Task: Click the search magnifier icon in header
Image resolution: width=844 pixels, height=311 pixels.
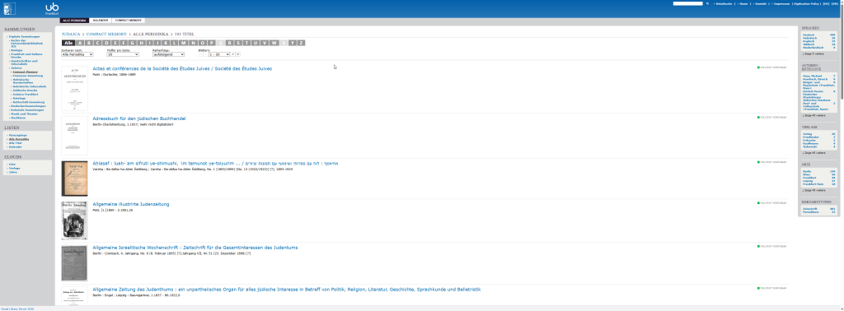Action: 707,4
